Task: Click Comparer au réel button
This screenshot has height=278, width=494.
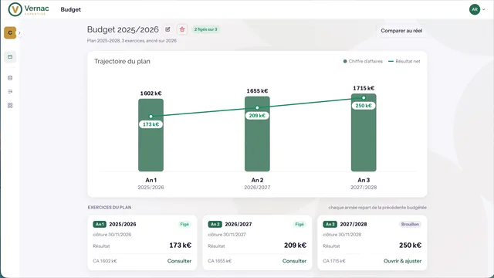Action: click(x=401, y=31)
